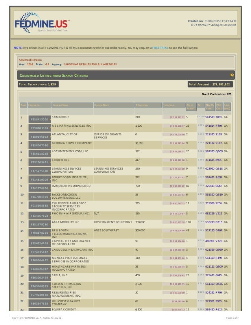
Task: Click Fedmine ID F234967624 for Phoenix Air
Action: 40,216
